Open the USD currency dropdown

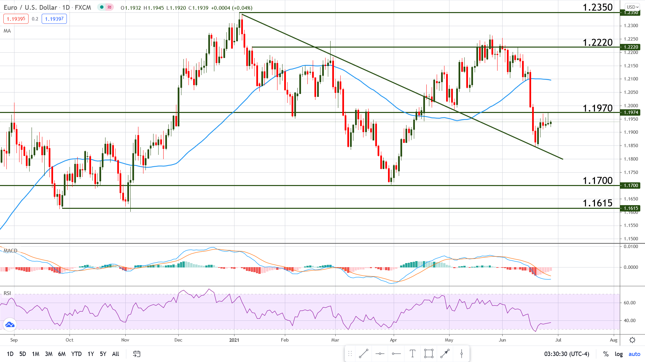tap(633, 7)
